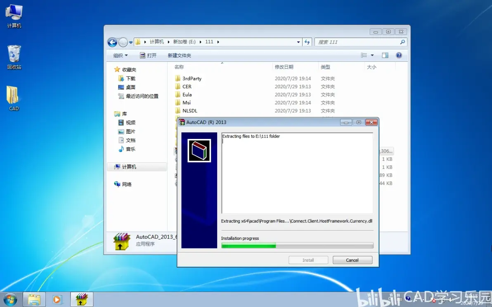The height and width of the screenshot is (307, 492).
Task: Minimize the AutoCAD (R) 2013 dialog
Action: coord(346,122)
